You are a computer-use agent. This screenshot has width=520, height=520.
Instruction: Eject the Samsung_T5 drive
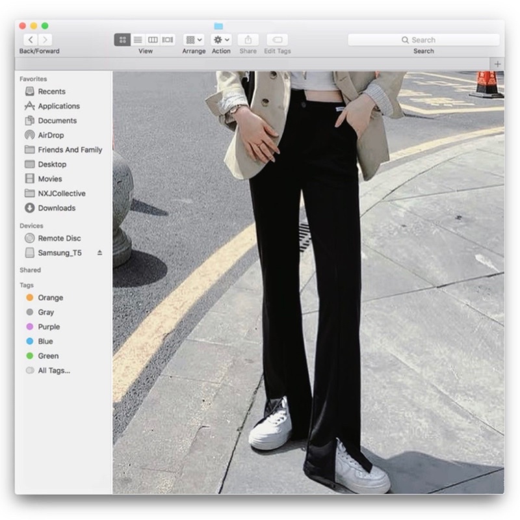coord(99,252)
